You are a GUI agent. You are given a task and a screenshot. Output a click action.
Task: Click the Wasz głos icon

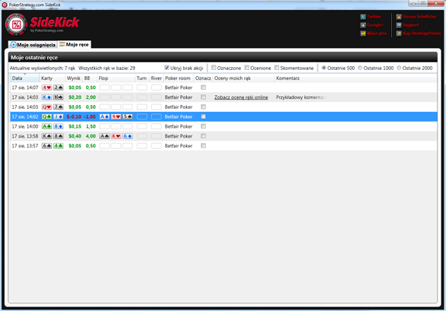click(363, 33)
